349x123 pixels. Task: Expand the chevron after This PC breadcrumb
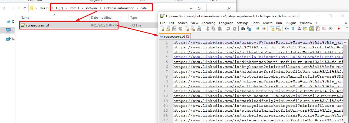click(x=52, y=8)
